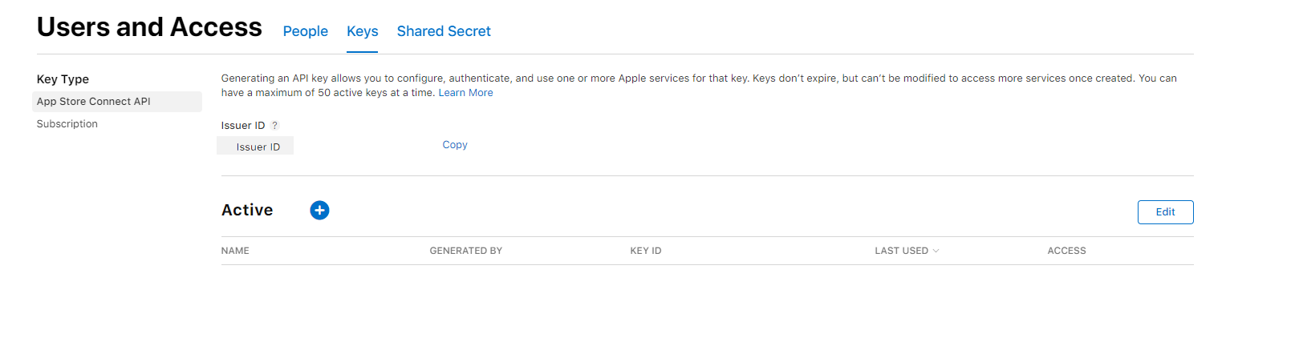Select the Keys tab

(x=362, y=31)
